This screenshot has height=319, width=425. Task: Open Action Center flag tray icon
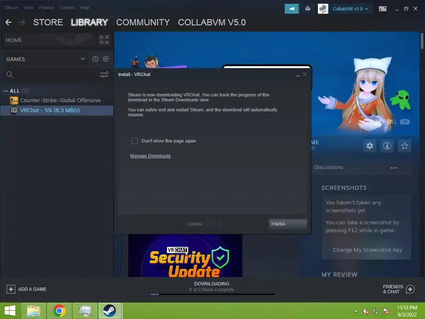(x=386, y=311)
